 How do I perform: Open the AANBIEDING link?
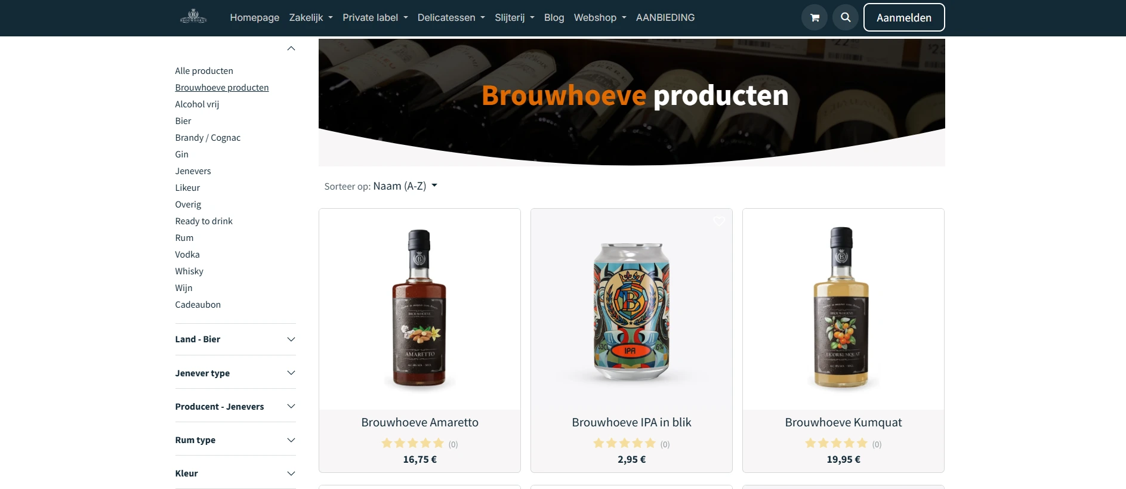665,17
